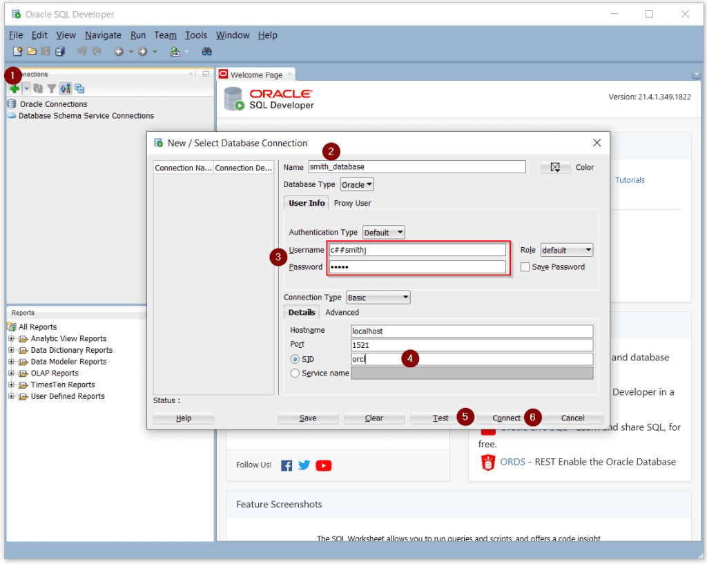This screenshot has width=707, height=564.
Task: Click the Open folder toolbar icon
Action: click(x=32, y=51)
